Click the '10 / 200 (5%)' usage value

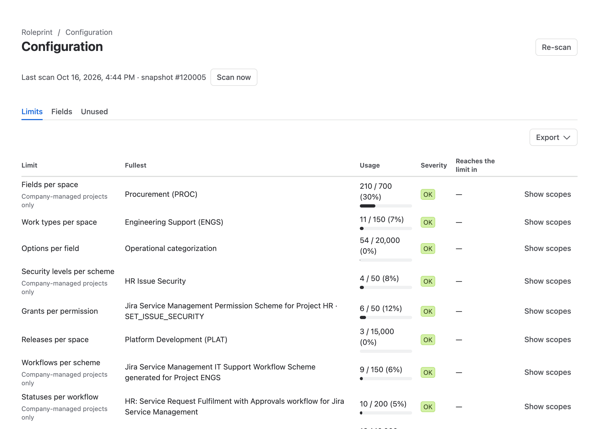point(383,404)
